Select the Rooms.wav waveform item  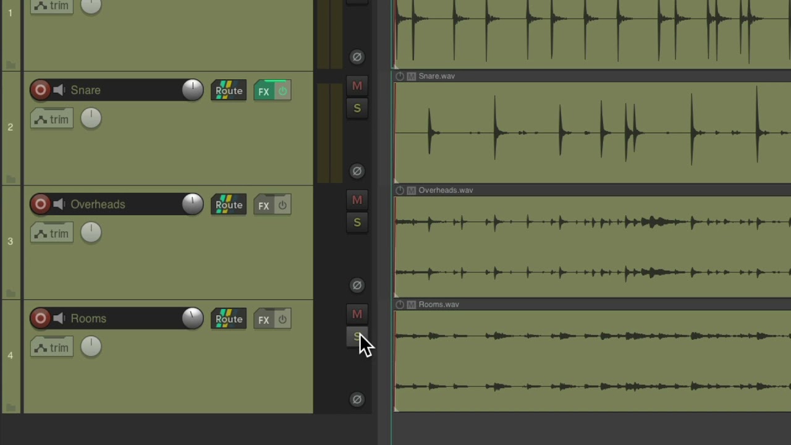coord(593,361)
